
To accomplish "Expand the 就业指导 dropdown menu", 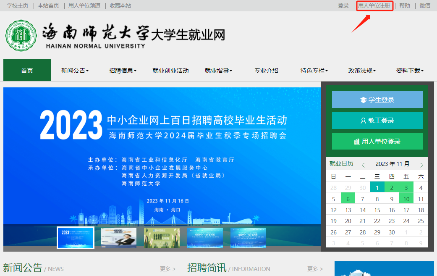I will (218, 71).
